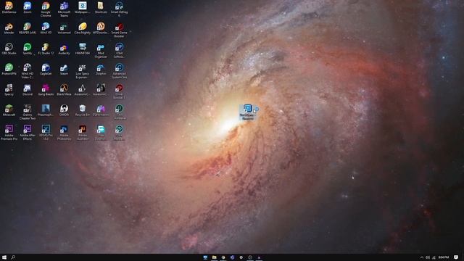Select the Low Specs Experience shortcut
The width and height of the screenshot is (464, 261).
coord(82,71)
